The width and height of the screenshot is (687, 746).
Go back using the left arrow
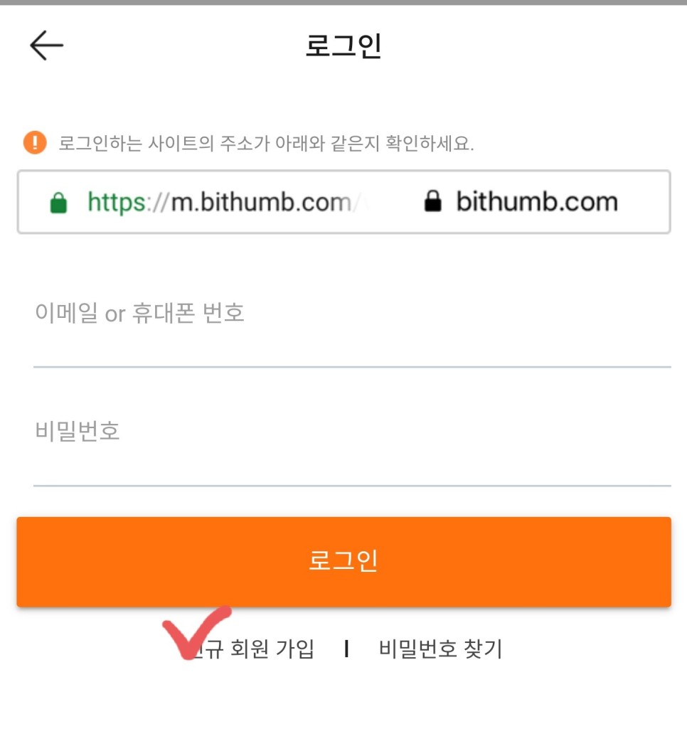46,46
